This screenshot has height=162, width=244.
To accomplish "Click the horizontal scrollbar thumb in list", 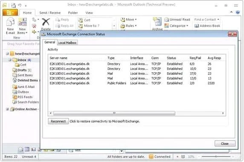I will pos(114,113).
